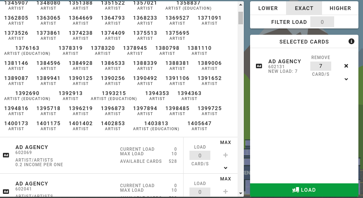The width and height of the screenshot is (363, 198).
Task: Click the green LOAD button
Action: 304,190
